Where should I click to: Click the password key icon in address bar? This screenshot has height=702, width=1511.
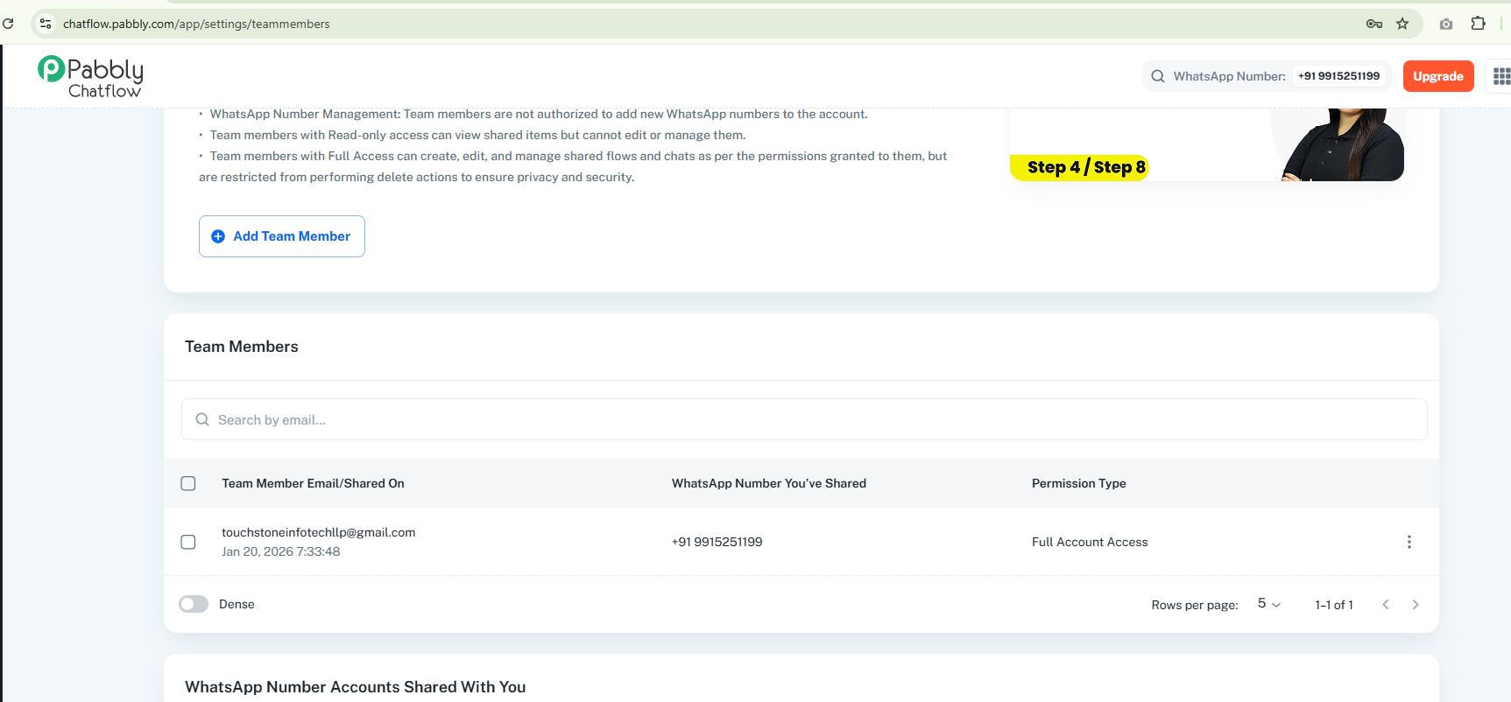pyautogui.click(x=1373, y=24)
